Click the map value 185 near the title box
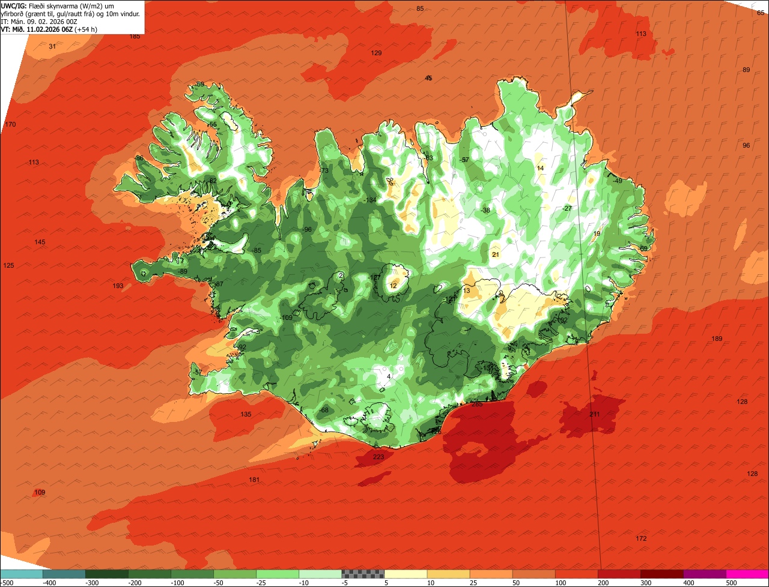Screen dimensions: 769x587 pyautogui.click(x=135, y=37)
